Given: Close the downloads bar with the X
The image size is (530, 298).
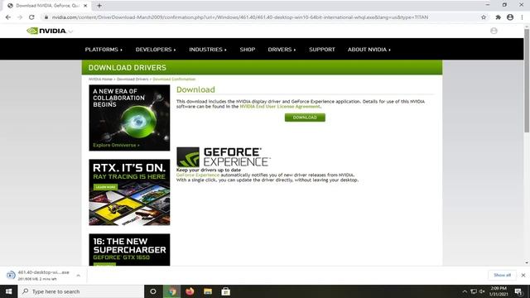Looking at the screenshot, I should (x=523, y=276).
